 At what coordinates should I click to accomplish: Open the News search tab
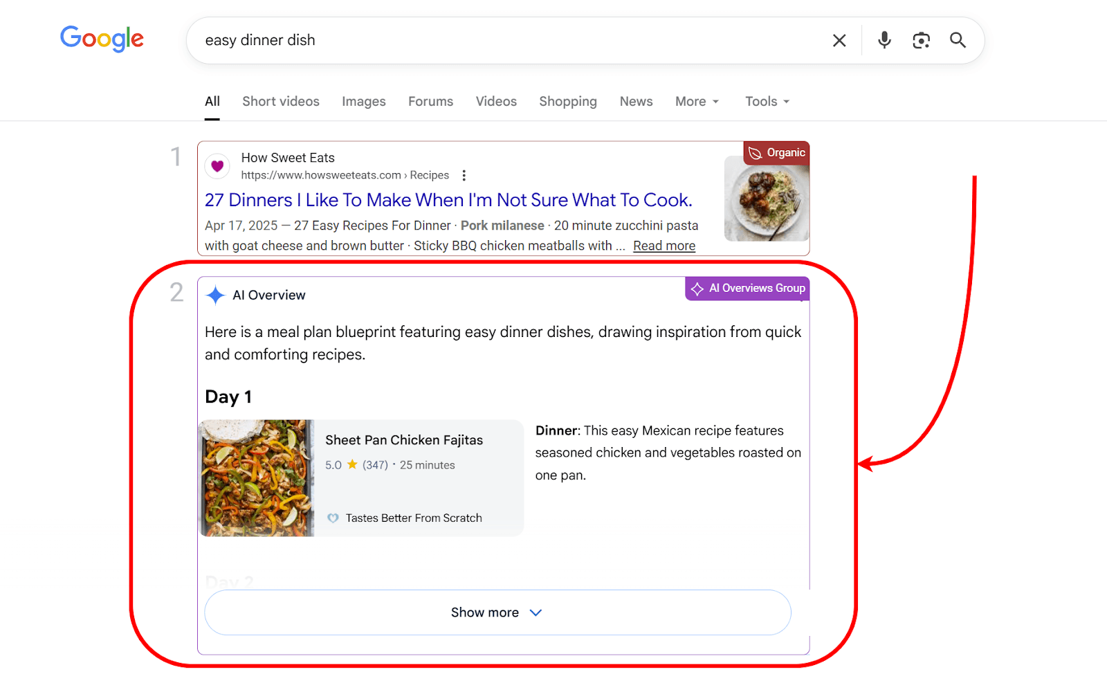635,101
